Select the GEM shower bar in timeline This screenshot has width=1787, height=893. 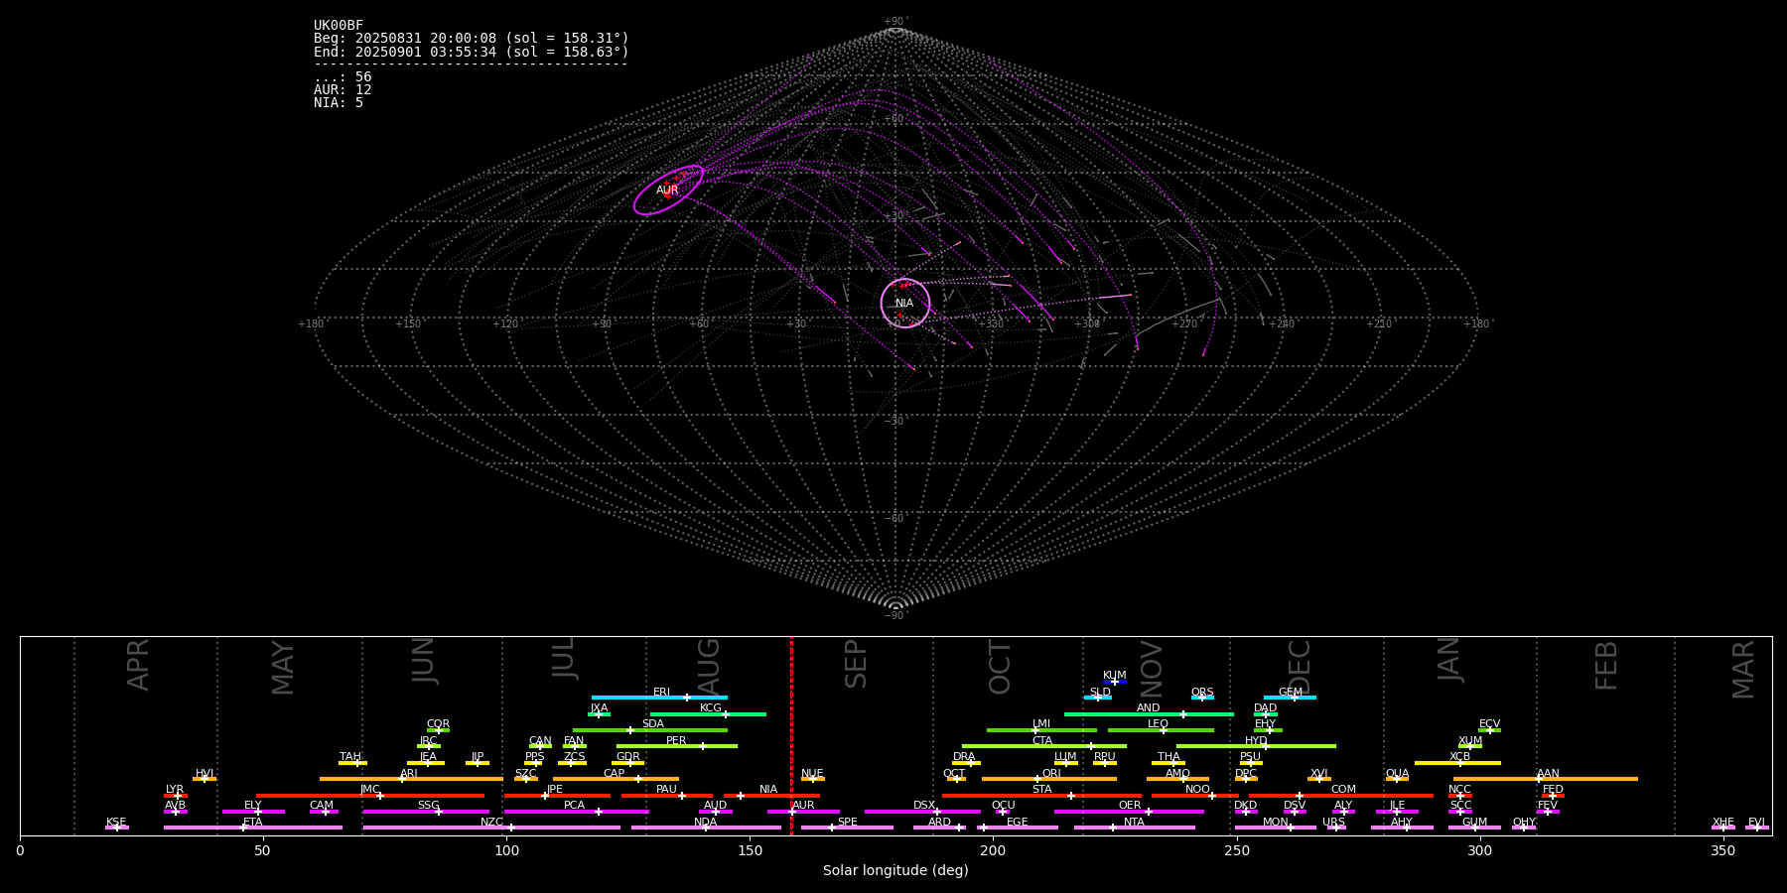[1290, 698]
